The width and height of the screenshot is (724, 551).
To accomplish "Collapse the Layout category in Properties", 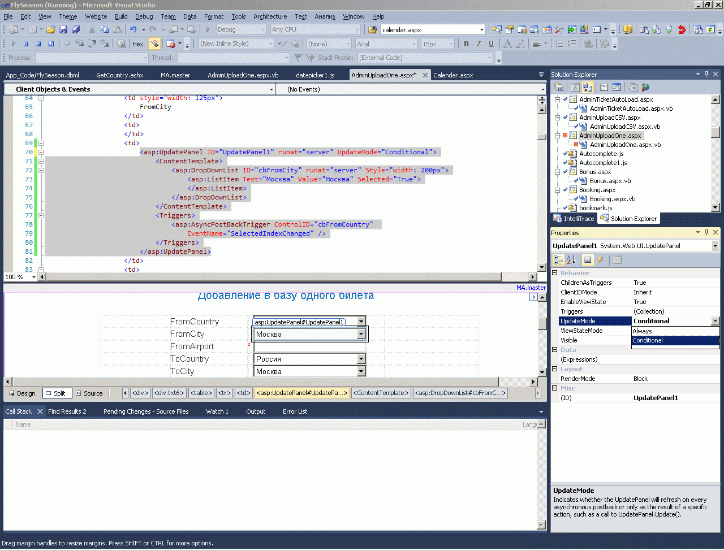I will point(554,369).
